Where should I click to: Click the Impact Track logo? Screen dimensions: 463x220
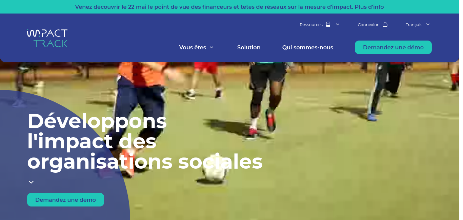[x=47, y=38]
